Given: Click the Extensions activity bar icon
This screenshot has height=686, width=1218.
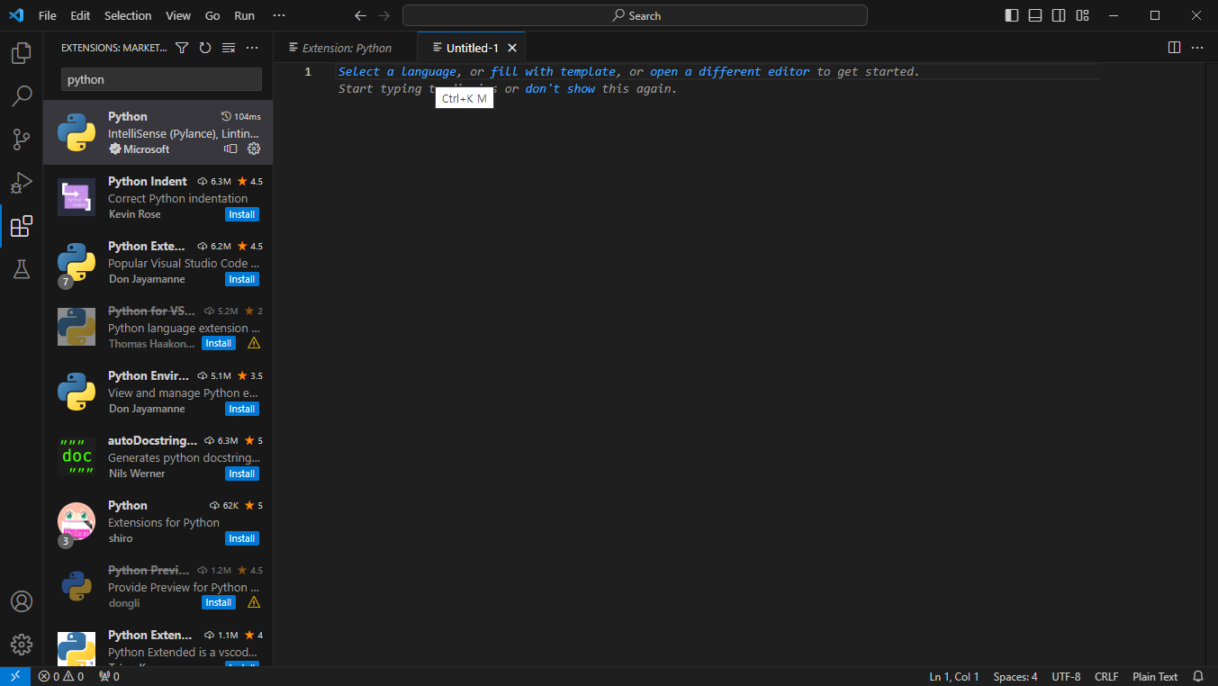Looking at the screenshot, I should (x=22, y=226).
